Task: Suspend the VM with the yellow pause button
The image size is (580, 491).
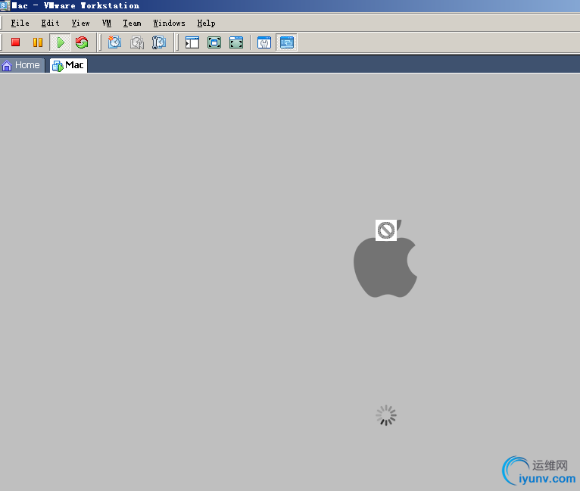Action: coord(38,42)
